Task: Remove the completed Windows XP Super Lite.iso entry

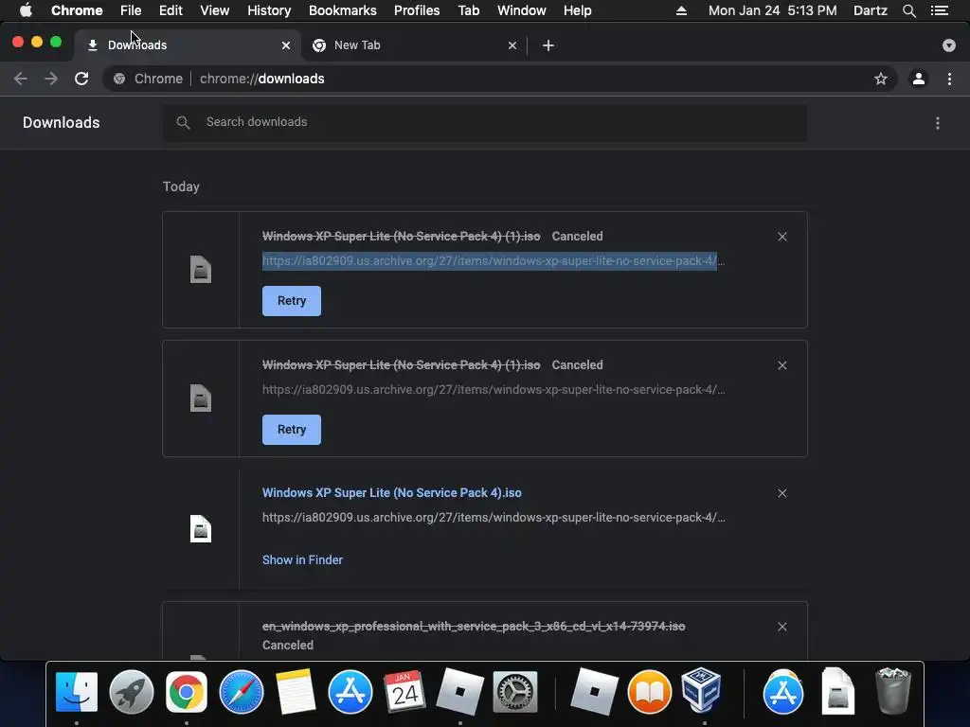Action: tap(781, 493)
